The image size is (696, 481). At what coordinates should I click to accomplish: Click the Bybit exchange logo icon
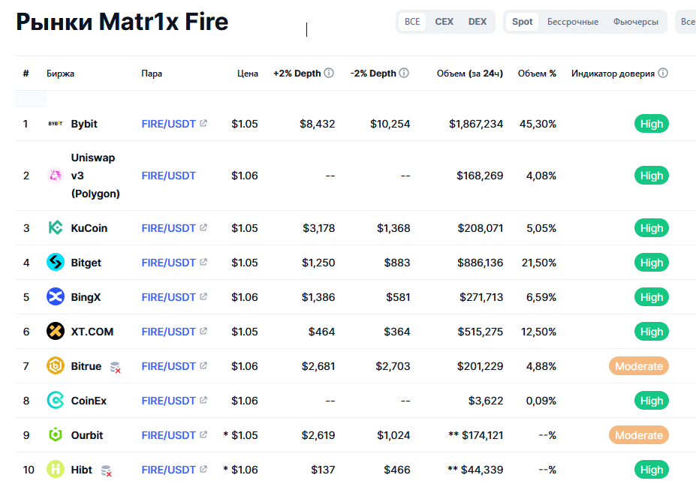click(56, 124)
